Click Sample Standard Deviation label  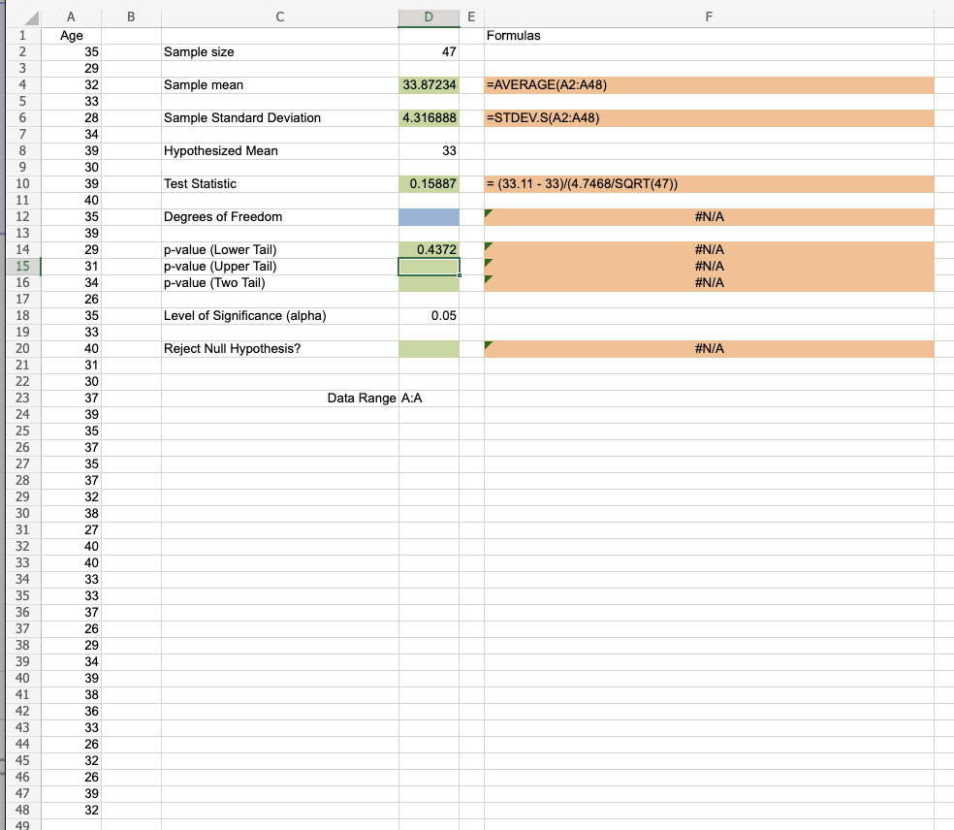tap(280, 117)
